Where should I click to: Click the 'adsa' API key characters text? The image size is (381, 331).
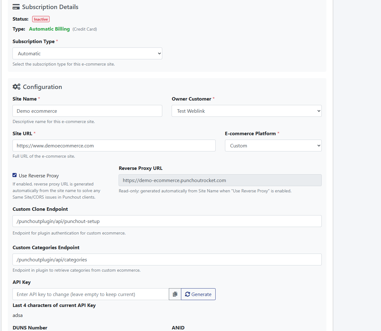(17, 315)
